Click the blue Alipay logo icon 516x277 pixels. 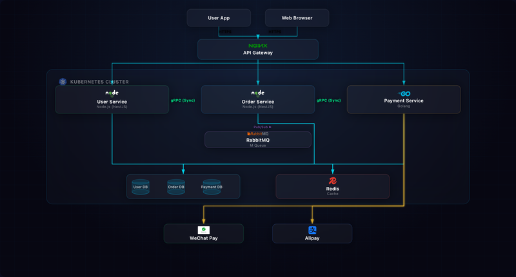point(312,230)
